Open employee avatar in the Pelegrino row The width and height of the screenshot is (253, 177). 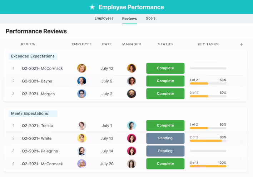pos(82,151)
